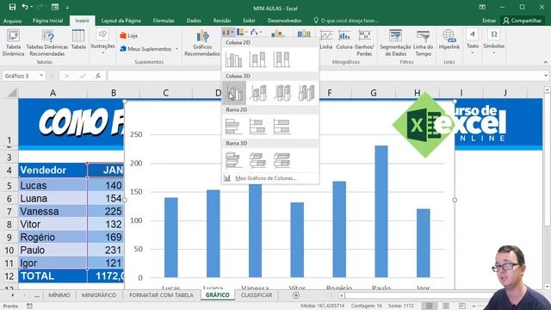This screenshot has height=310, width=551.
Task: Open the CLASSIFICAR sheet tab
Action: pyautogui.click(x=257, y=295)
